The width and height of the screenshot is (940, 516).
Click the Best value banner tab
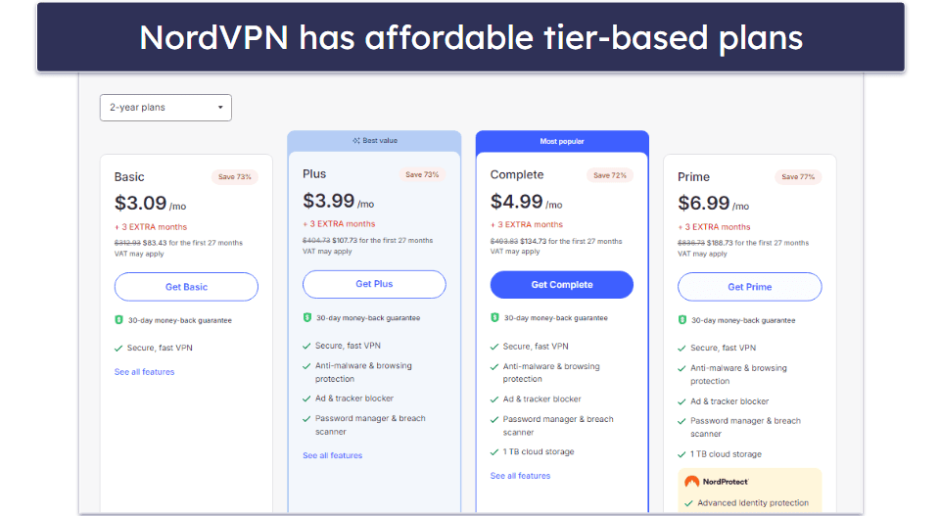374,141
